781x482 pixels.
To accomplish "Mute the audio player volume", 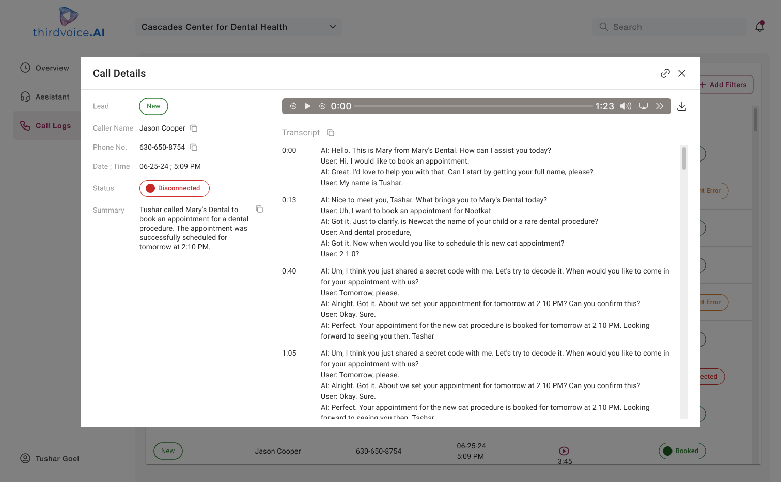I will point(626,106).
